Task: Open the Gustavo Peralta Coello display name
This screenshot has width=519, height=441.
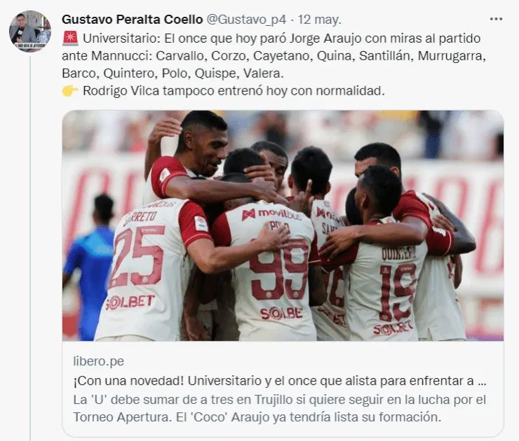Action: click(132, 20)
